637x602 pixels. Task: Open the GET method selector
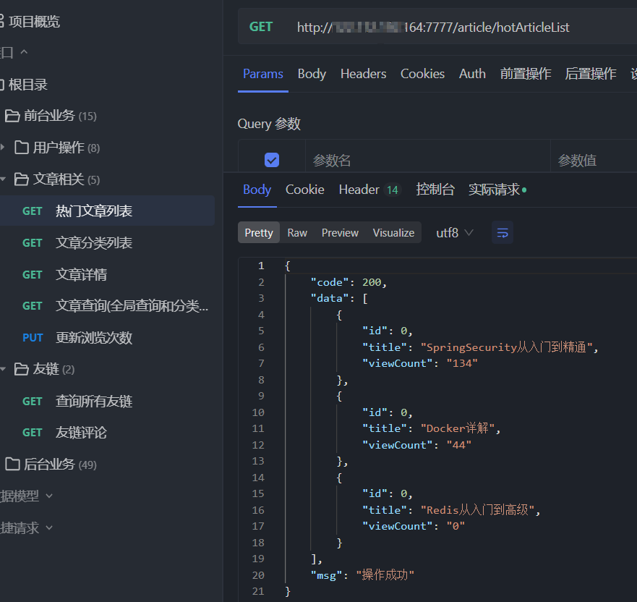(261, 27)
